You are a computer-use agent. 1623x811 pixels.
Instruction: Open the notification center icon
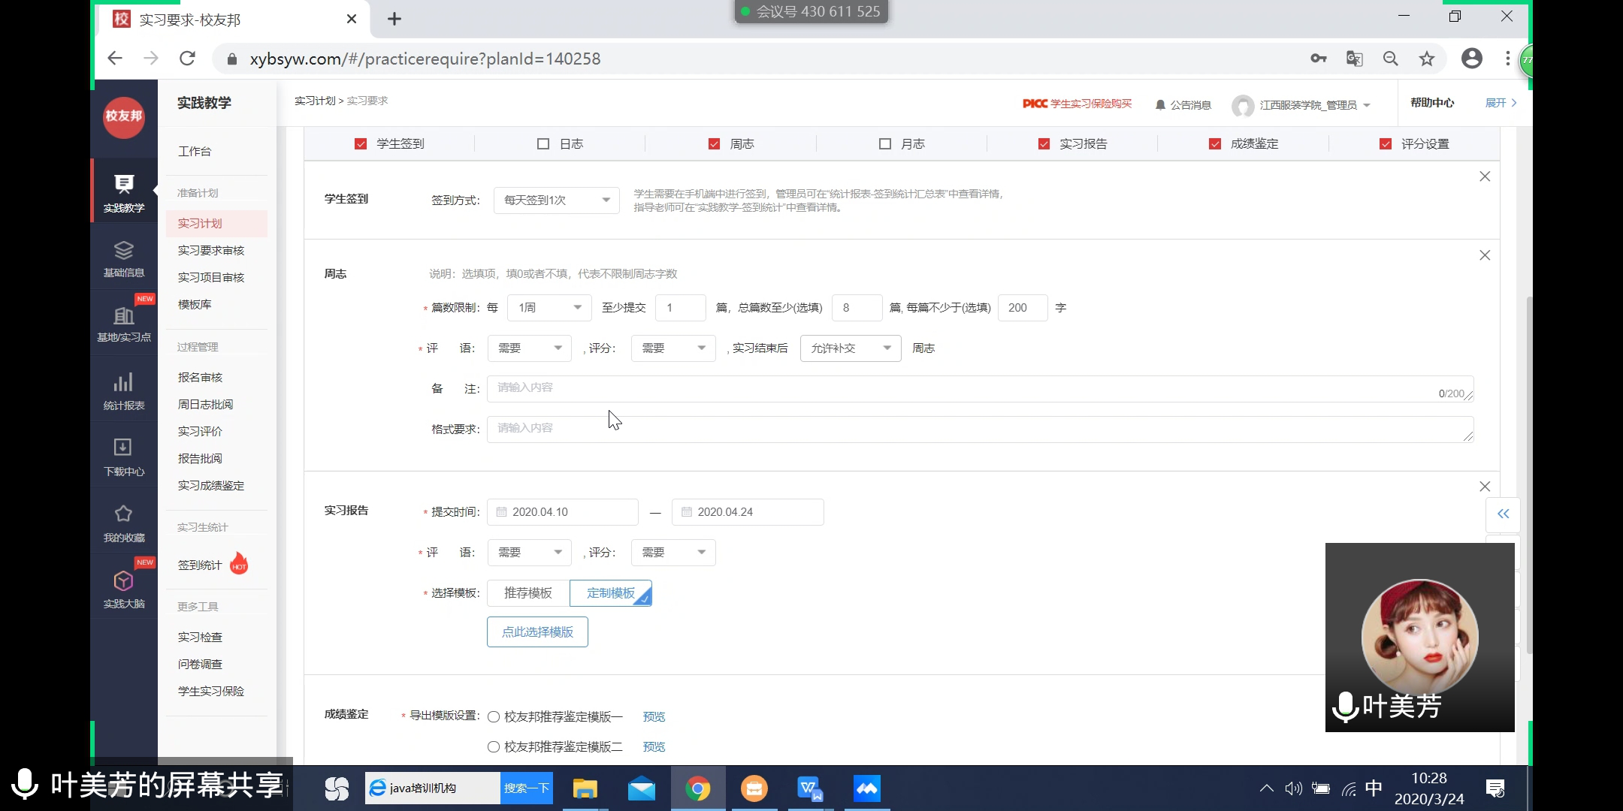pos(1495,788)
